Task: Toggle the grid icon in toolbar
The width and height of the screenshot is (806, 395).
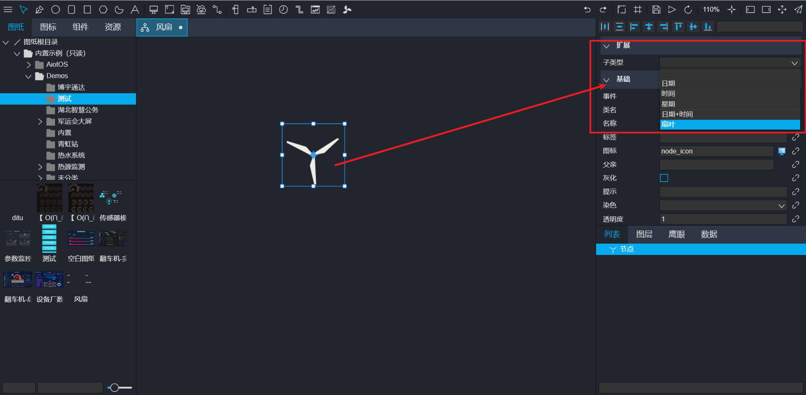Action: [638, 10]
